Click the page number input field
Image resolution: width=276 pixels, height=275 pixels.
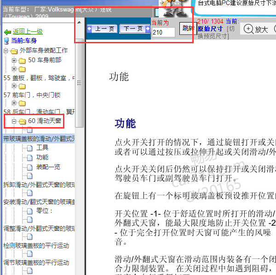click(163, 33)
